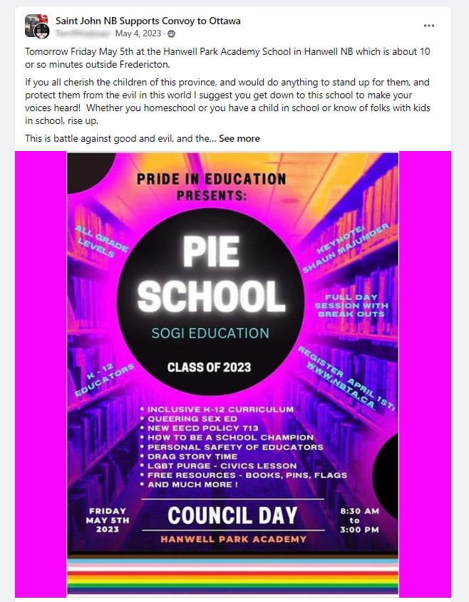469x602 pixels.
Task: Open Saint John NB Supports Convoy group page
Action: click(x=147, y=21)
